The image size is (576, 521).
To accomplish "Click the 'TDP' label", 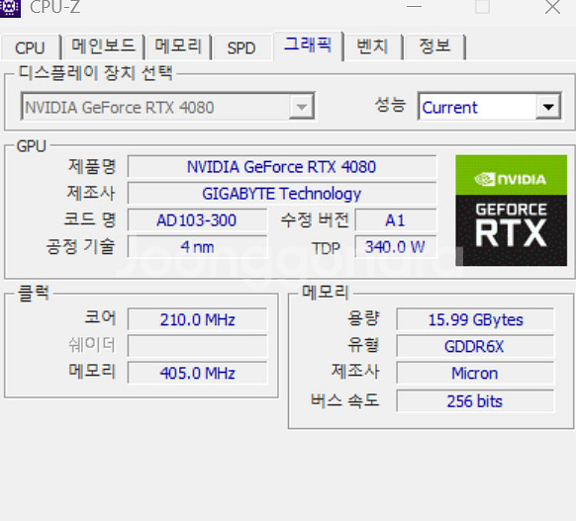I will [326, 248].
